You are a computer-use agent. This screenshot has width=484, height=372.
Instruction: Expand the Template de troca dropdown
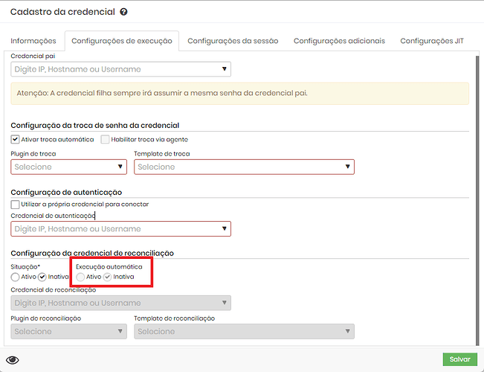coord(244,167)
